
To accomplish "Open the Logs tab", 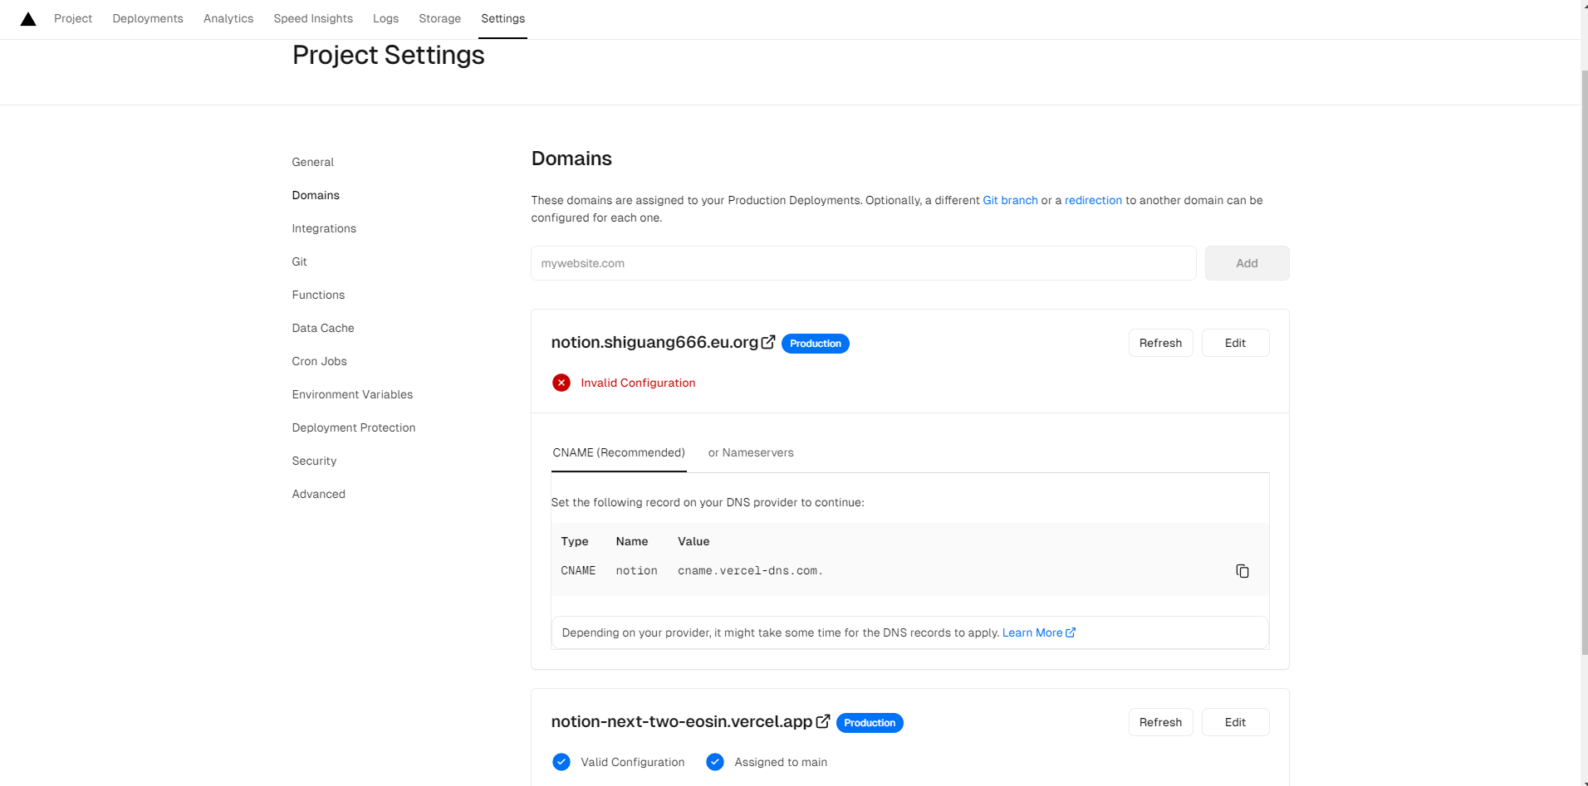I will [385, 18].
